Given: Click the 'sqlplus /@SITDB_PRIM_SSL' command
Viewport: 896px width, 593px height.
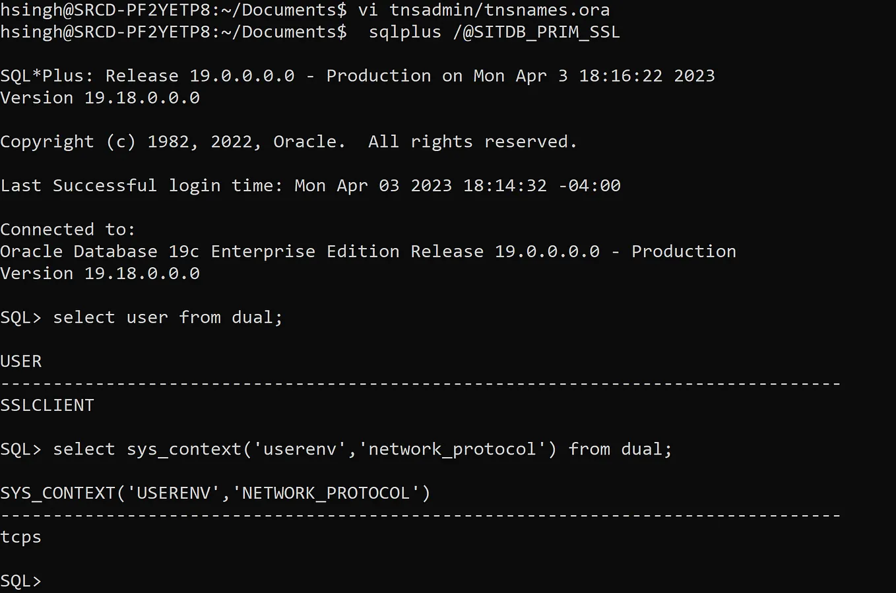Looking at the screenshot, I should pos(494,32).
